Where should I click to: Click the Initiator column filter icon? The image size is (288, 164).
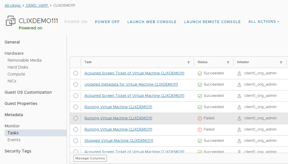(x=281, y=62)
